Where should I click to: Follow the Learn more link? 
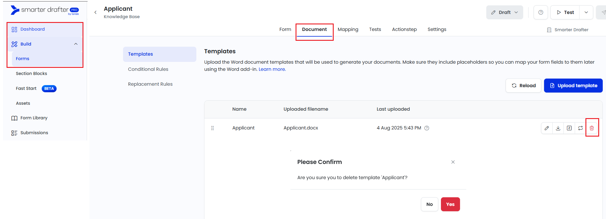[272, 69]
